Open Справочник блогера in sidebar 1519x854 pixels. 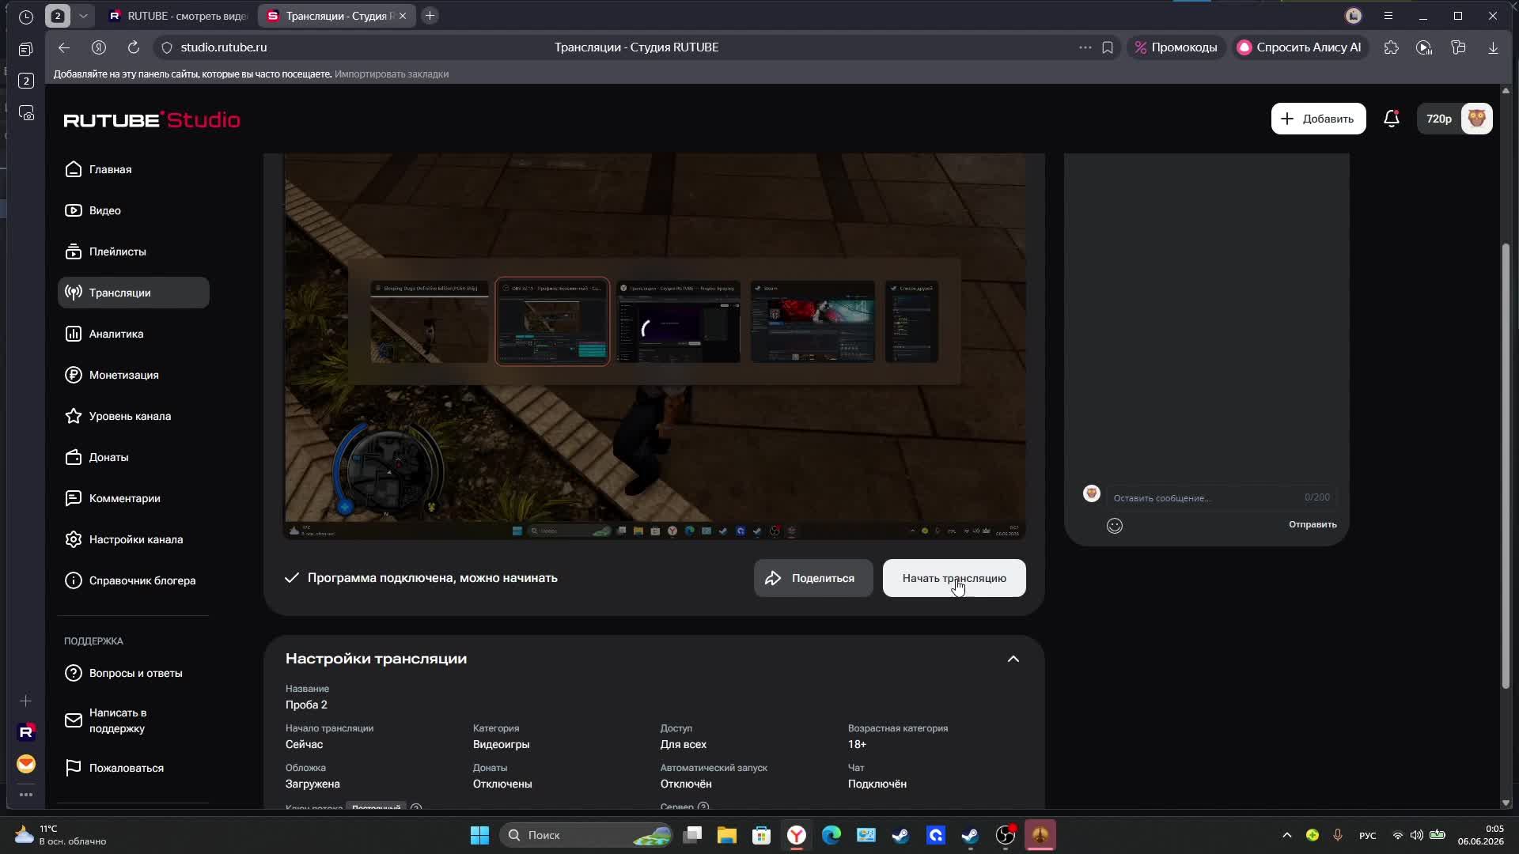134,580
